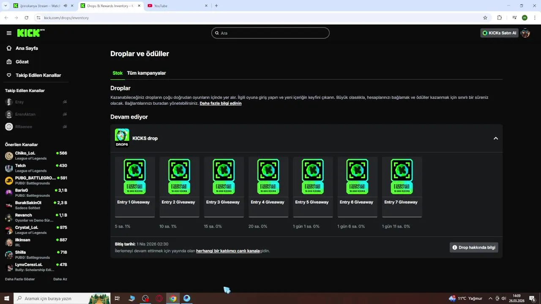Select Entry 6 Giveaway reward thumbnail
541x304 pixels.
pyautogui.click(x=357, y=176)
